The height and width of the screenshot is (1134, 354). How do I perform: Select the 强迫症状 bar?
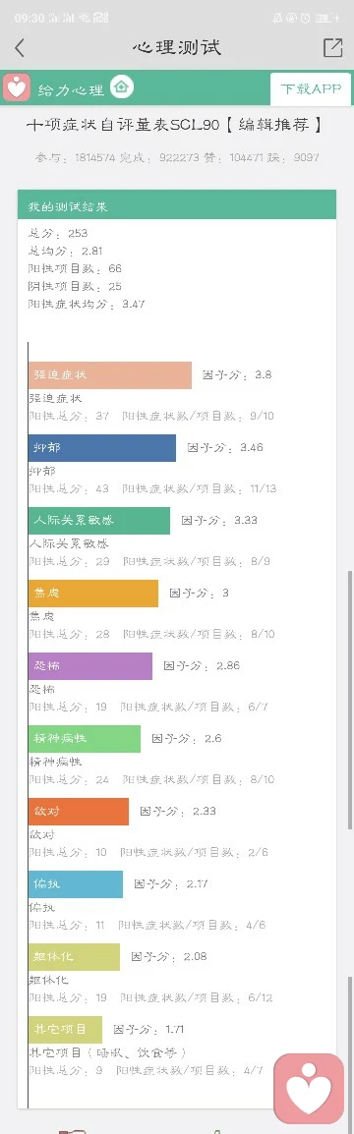pyautogui.click(x=110, y=375)
